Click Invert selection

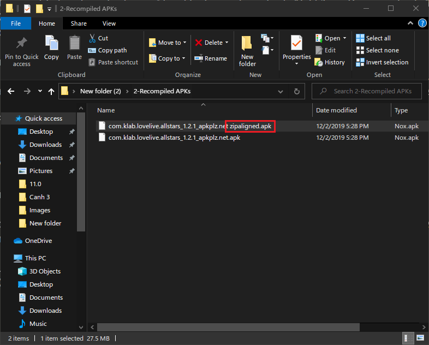[382, 62]
